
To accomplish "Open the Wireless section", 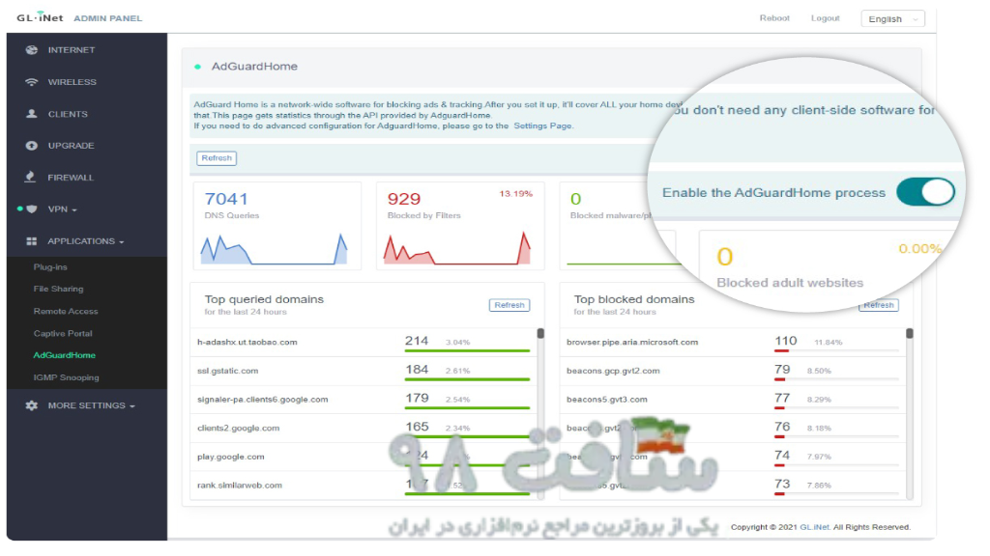I will [72, 82].
